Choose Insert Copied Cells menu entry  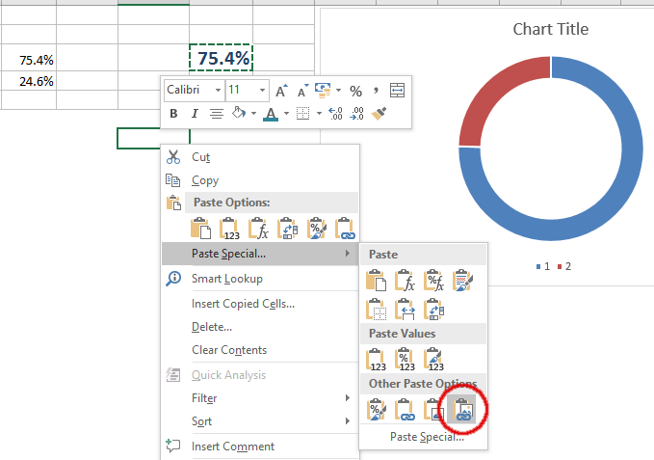(x=243, y=304)
